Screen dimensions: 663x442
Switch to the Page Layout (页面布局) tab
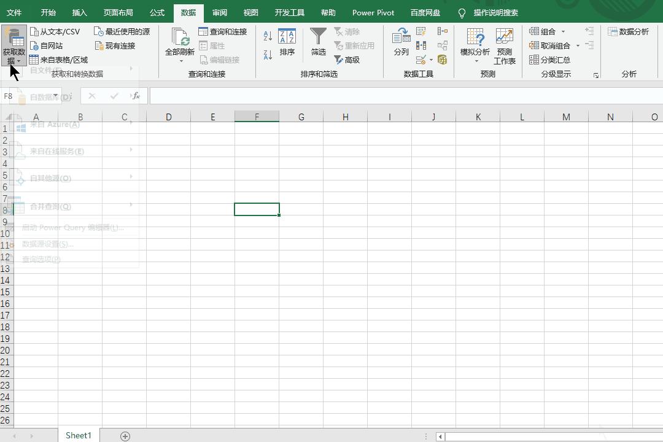click(118, 13)
